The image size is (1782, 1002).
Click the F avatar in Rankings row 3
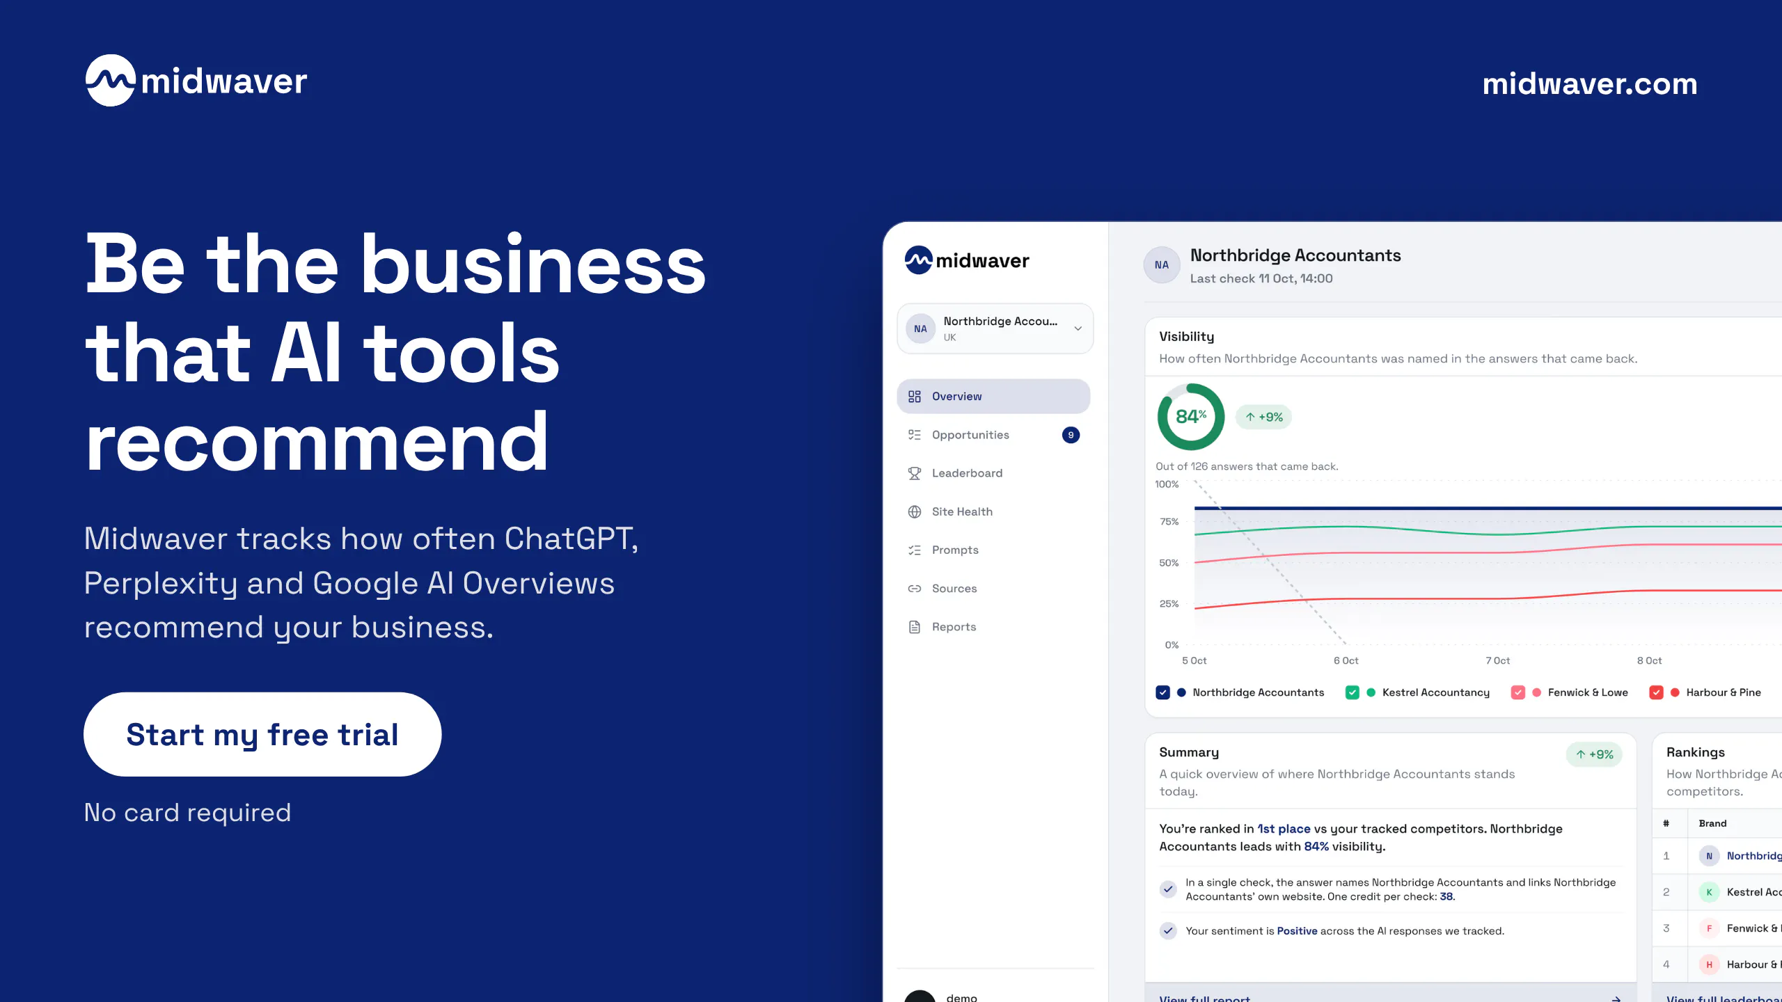coord(1709,928)
